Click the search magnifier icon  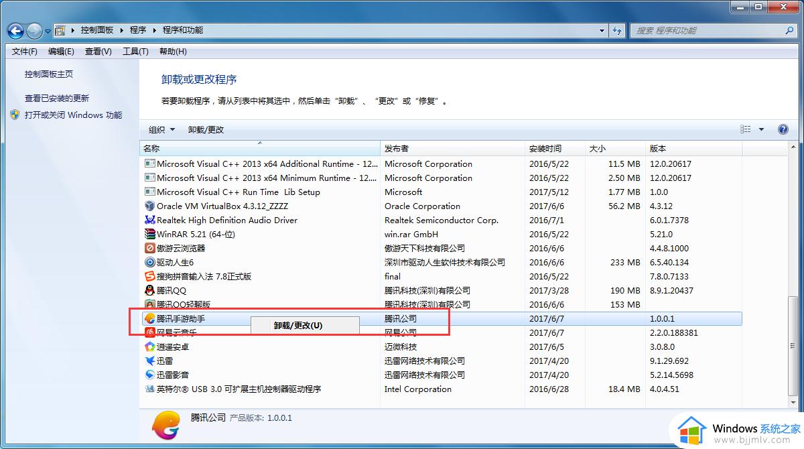[789, 30]
